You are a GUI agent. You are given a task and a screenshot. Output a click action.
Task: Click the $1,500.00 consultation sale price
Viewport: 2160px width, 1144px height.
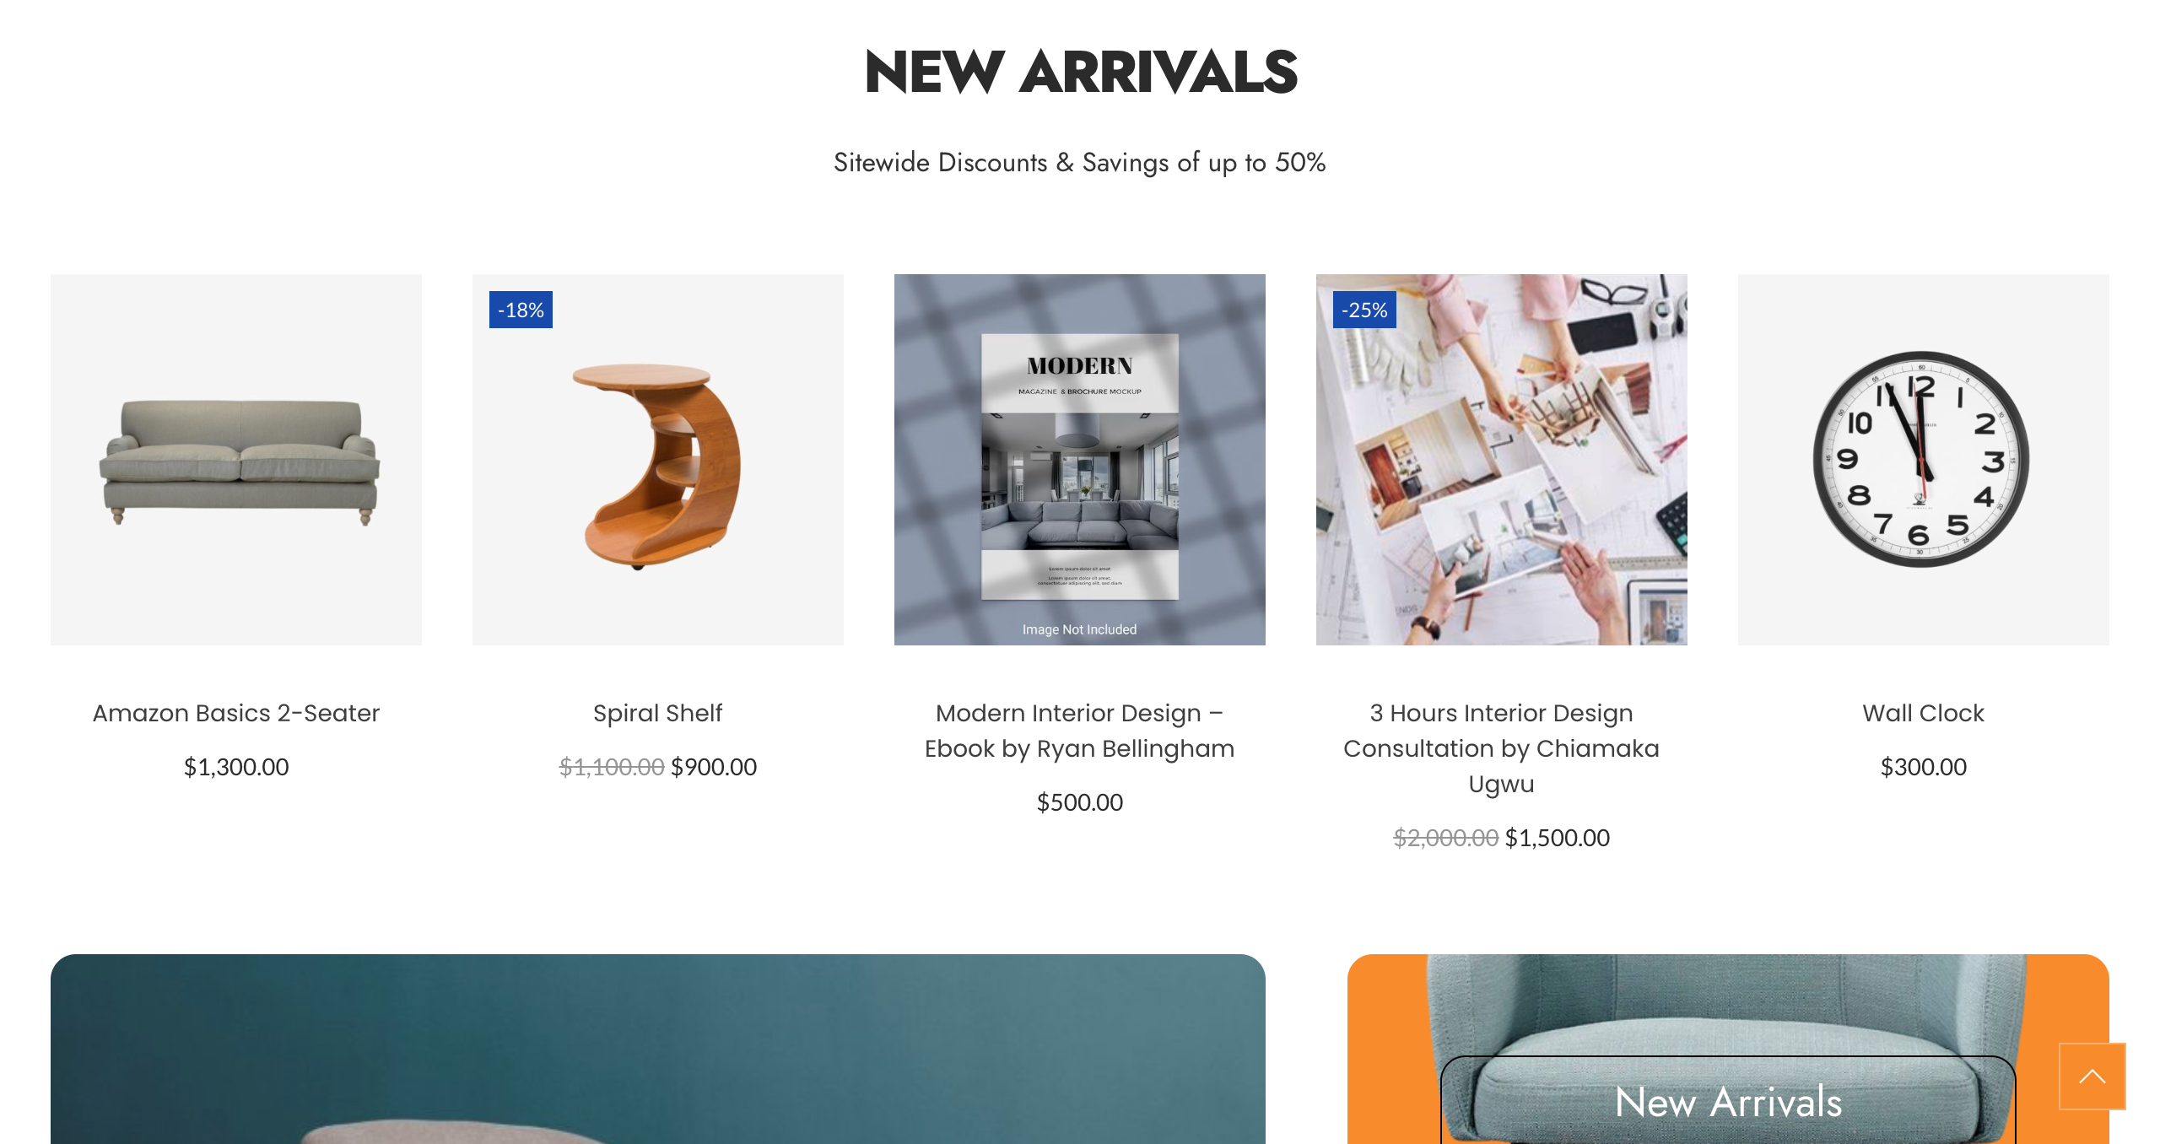[1558, 838]
